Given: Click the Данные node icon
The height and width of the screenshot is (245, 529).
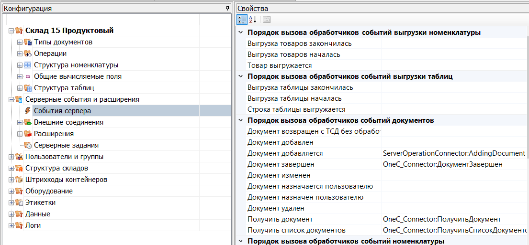Looking at the screenshot, I should (x=19, y=214).
